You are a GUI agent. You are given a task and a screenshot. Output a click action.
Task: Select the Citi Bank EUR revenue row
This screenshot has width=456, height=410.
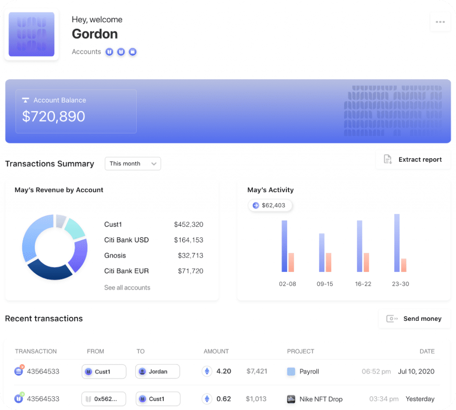154,271
